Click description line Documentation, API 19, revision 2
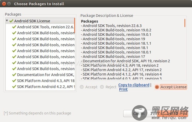This screenshot has width=192, height=122. (x=125, y=61)
